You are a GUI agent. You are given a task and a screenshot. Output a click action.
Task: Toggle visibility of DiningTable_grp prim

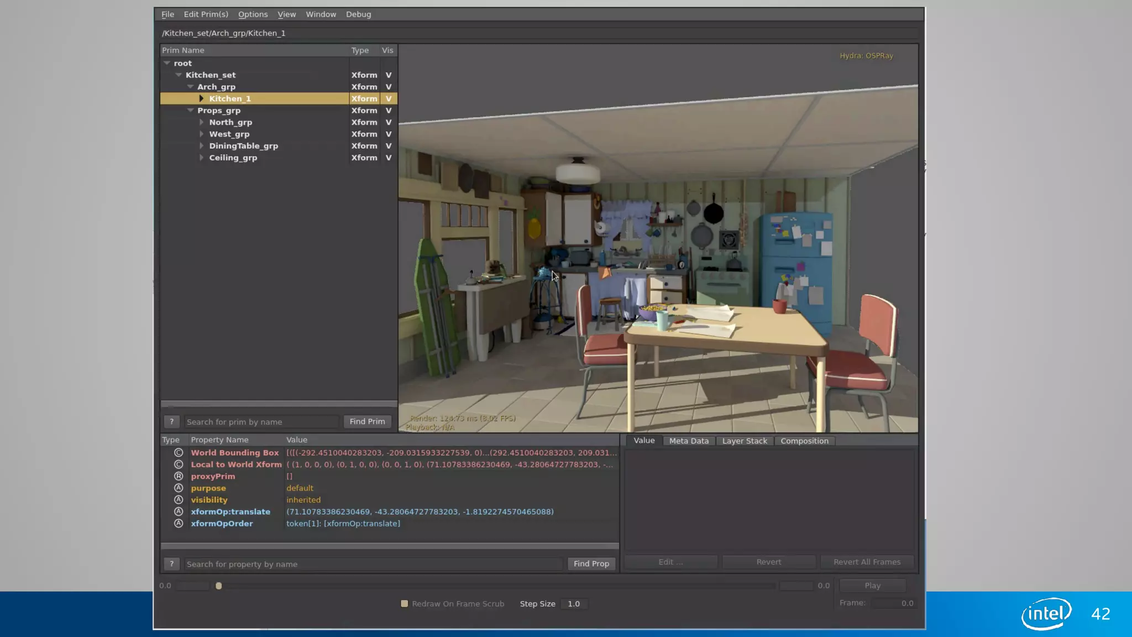tap(389, 146)
